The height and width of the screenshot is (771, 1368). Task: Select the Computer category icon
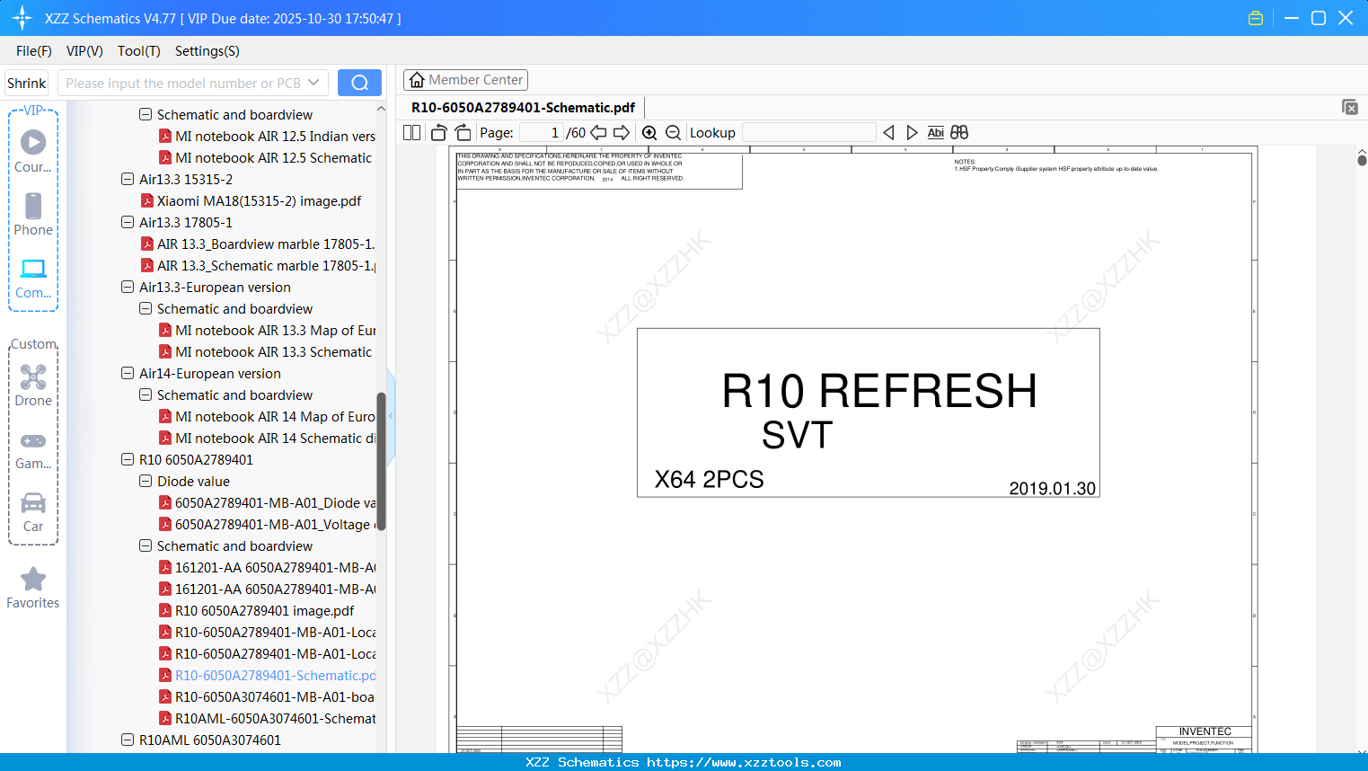[33, 269]
